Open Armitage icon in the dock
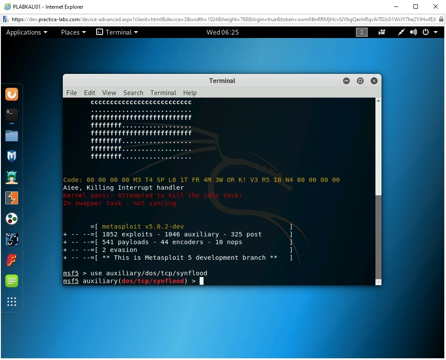 [12, 177]
